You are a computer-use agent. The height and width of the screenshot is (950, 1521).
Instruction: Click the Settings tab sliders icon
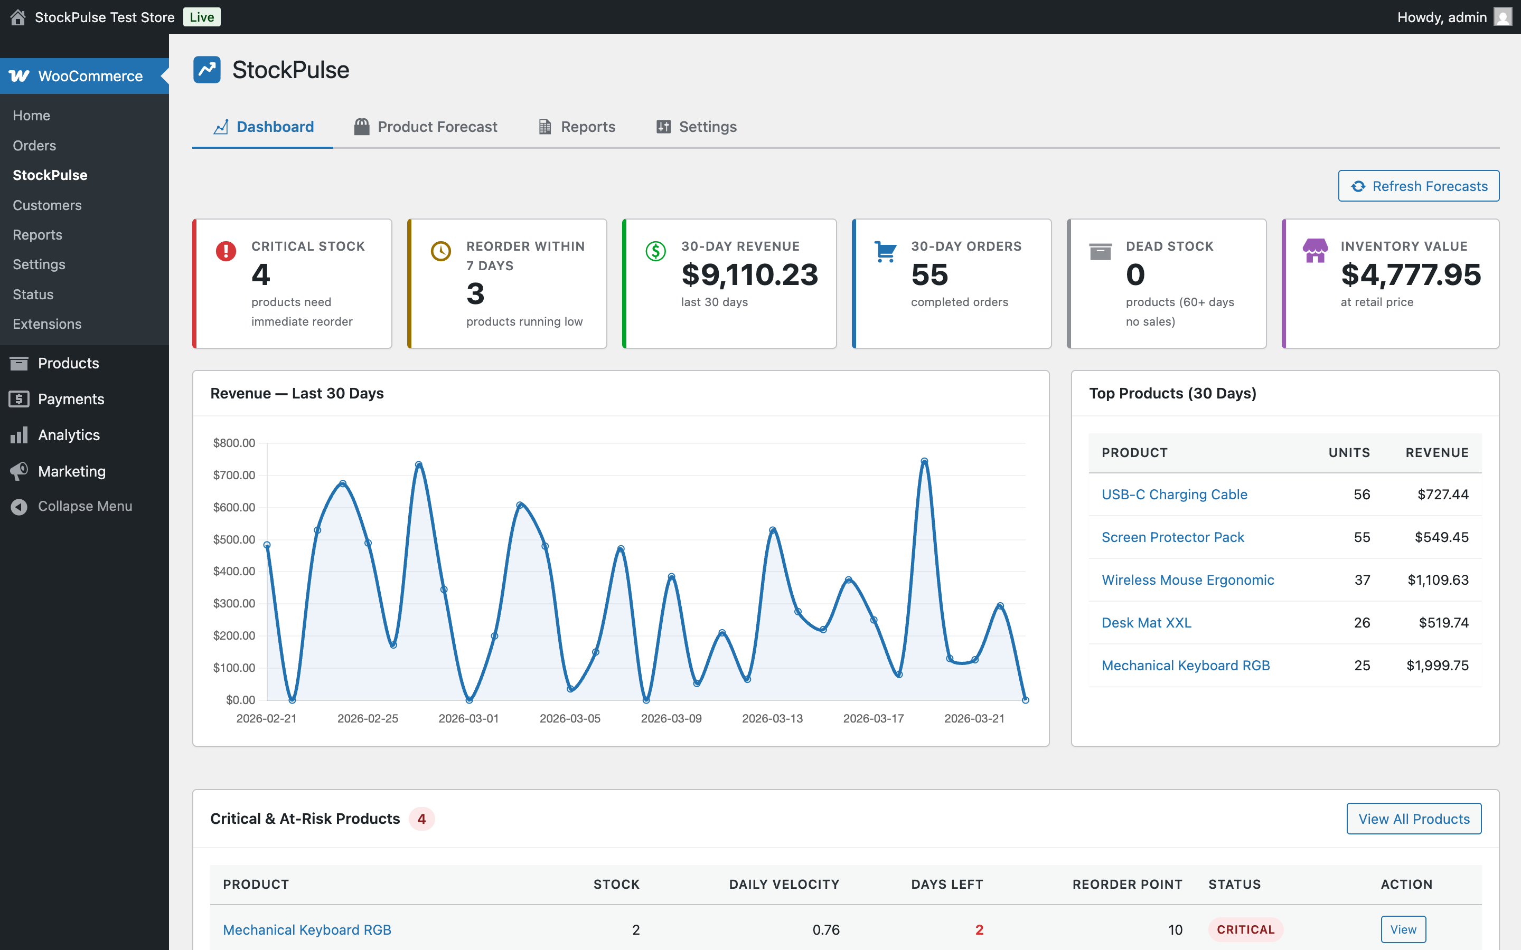[x=663, y=127]
